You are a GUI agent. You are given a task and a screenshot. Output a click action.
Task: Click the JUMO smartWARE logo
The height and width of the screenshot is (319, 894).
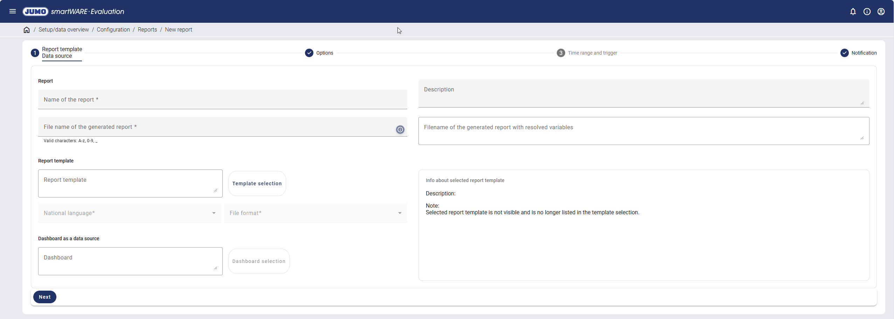click(73, 12)
